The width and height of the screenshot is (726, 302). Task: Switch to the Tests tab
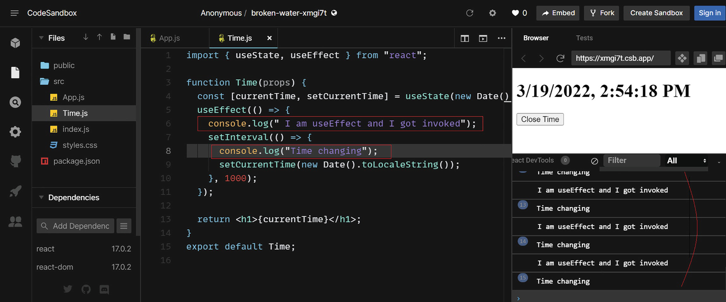584,38
